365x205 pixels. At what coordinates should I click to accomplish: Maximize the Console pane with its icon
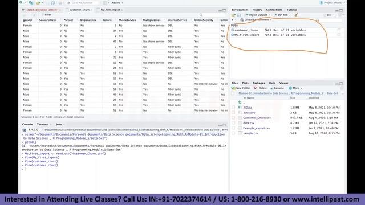pyautogui.click(x=224, y=125)
